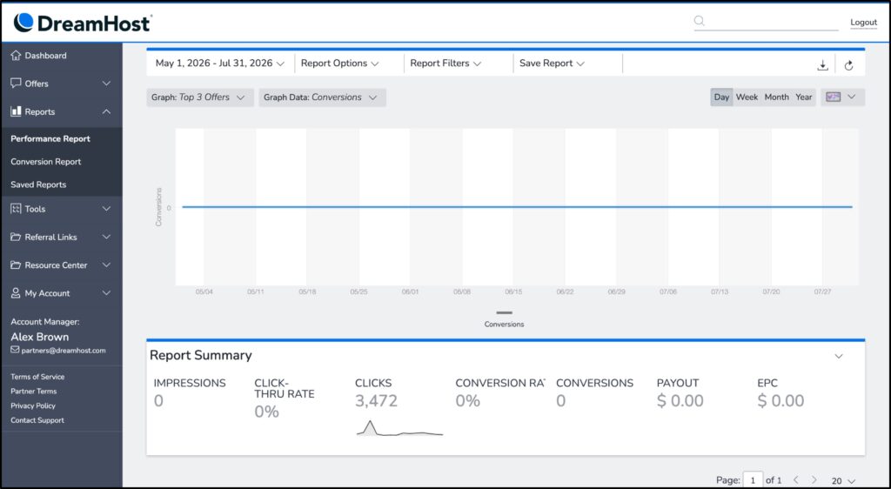This screenshot has height=489, width=891.
Task: Open Contact Support link
Action: coord(37,420)
